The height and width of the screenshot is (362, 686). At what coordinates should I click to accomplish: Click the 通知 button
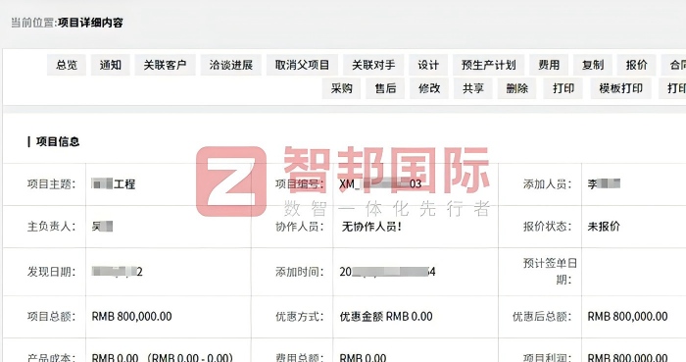(x=110, y=65)
